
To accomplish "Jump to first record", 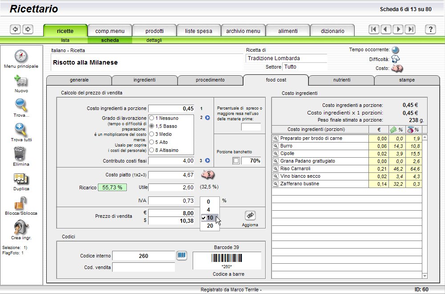I will [x=374, y=29].
